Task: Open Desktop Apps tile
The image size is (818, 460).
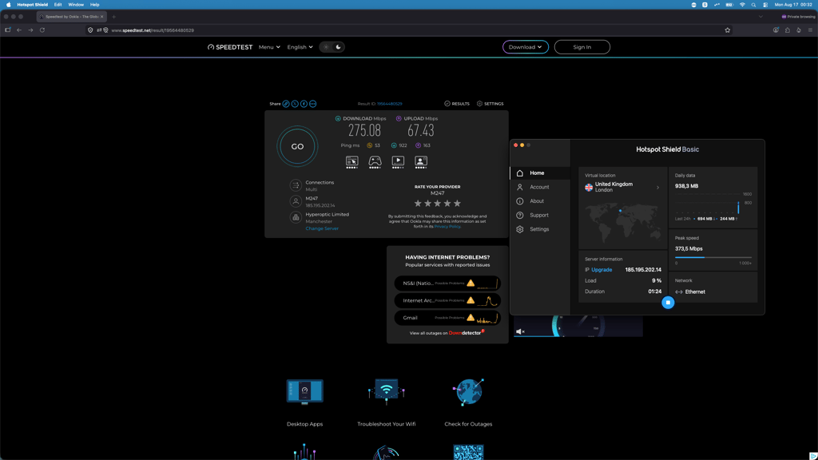Action: [x=304, y=402]
